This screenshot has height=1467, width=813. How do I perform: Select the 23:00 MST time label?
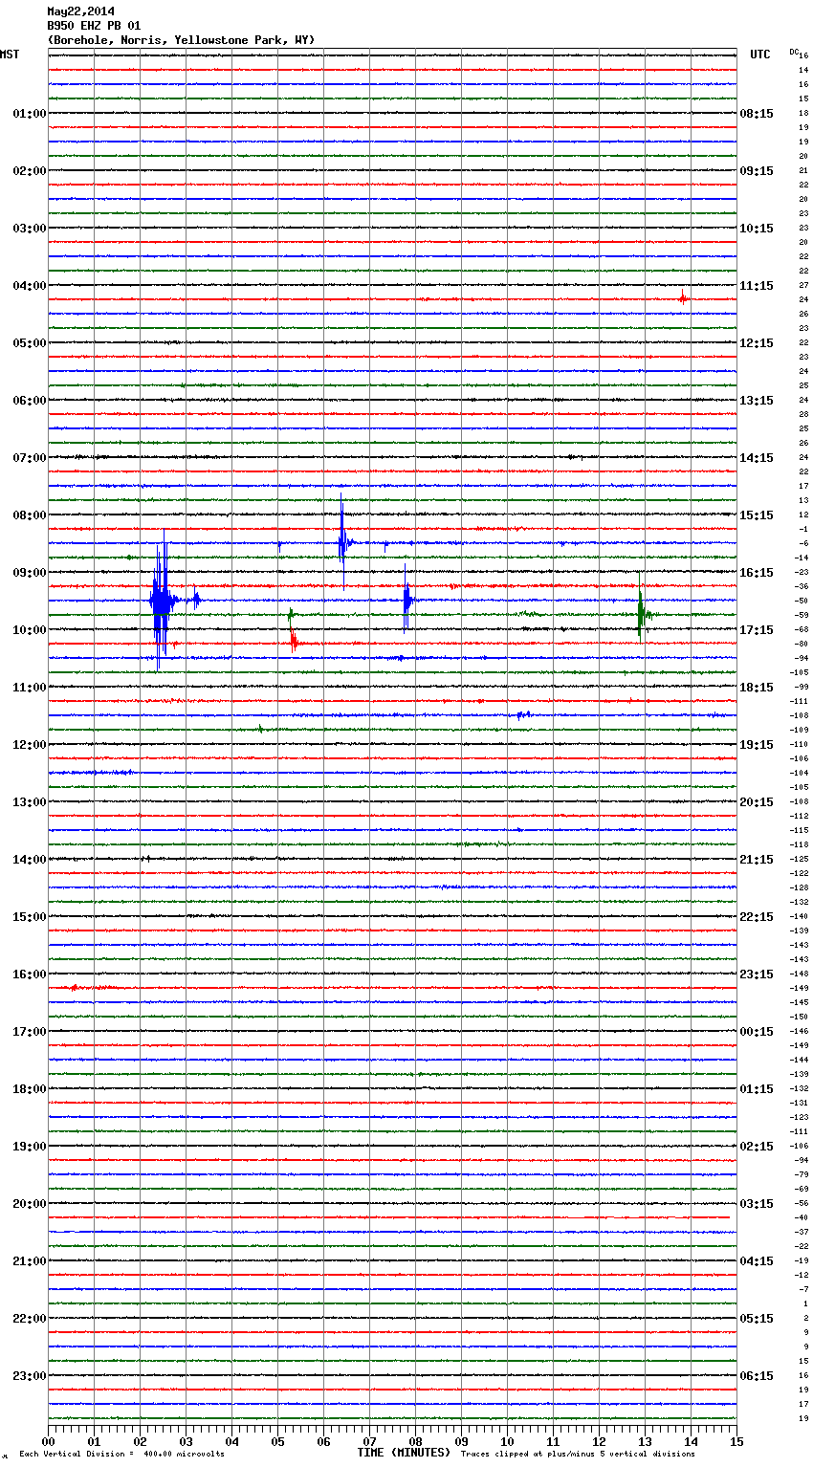coord(29,1375)
